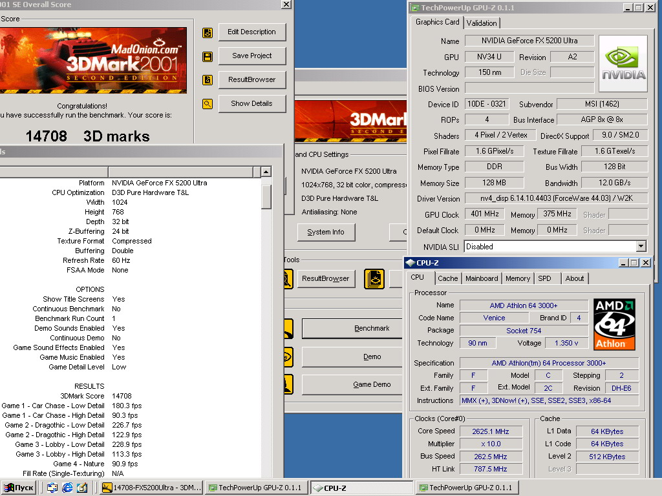Click the Bandwidth 12.0 GB/s field
This screenshot has width=662, height=496.
click(x=614, y=183)
